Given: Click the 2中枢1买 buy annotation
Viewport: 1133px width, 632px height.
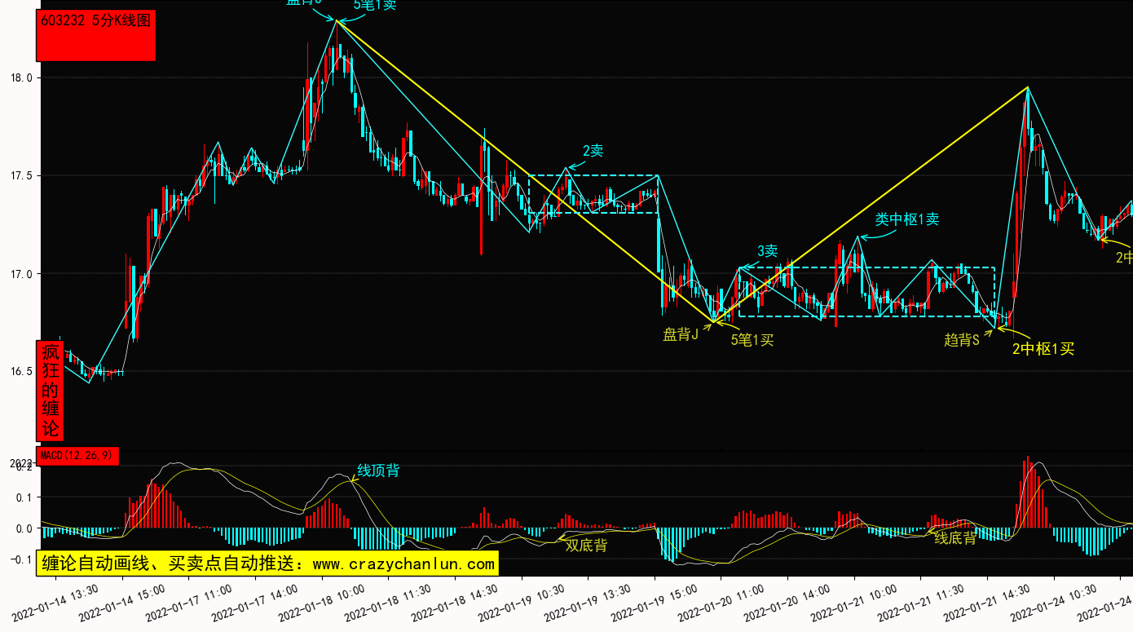Looking at the screenshot, I should point(1043,349).
